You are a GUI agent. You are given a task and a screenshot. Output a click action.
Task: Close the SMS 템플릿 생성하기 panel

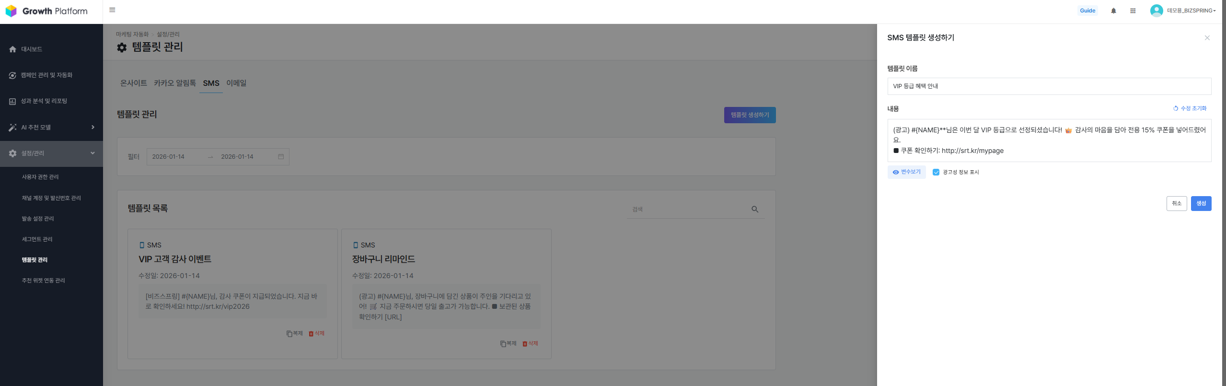pos(1207,38)
